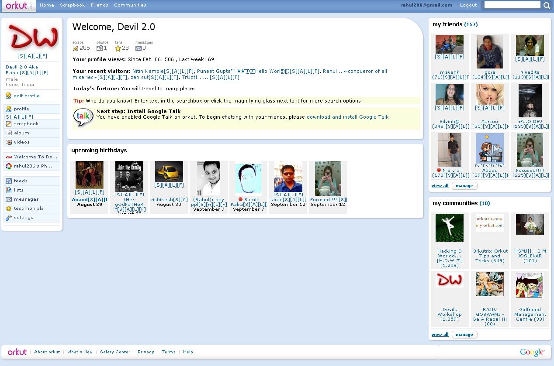Click the Google Talk bubble icon
Image resolution: width=554 pixels, height=366 pixels.
pyautogui.click(x=83, y=117)
